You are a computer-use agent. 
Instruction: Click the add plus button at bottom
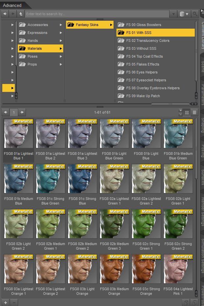[6, 303]
